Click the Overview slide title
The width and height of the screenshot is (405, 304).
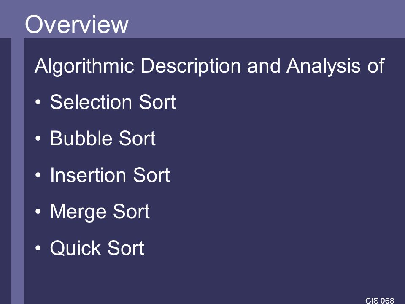(76, 24)
